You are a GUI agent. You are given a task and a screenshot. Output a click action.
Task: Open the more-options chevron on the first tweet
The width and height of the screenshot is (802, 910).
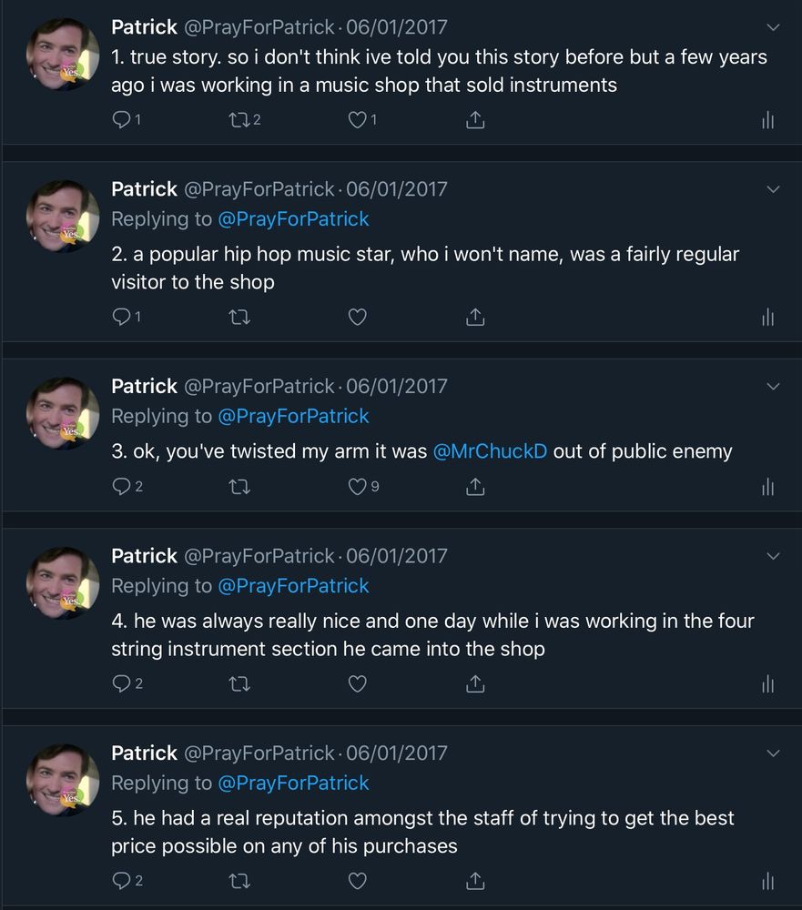pyautogui.click(x=773, y=27)
